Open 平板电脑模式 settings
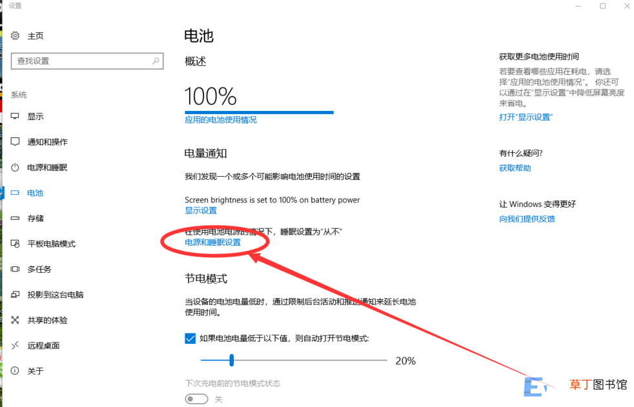Viewport: 634px width, 407px height. [x=52, y=244]
